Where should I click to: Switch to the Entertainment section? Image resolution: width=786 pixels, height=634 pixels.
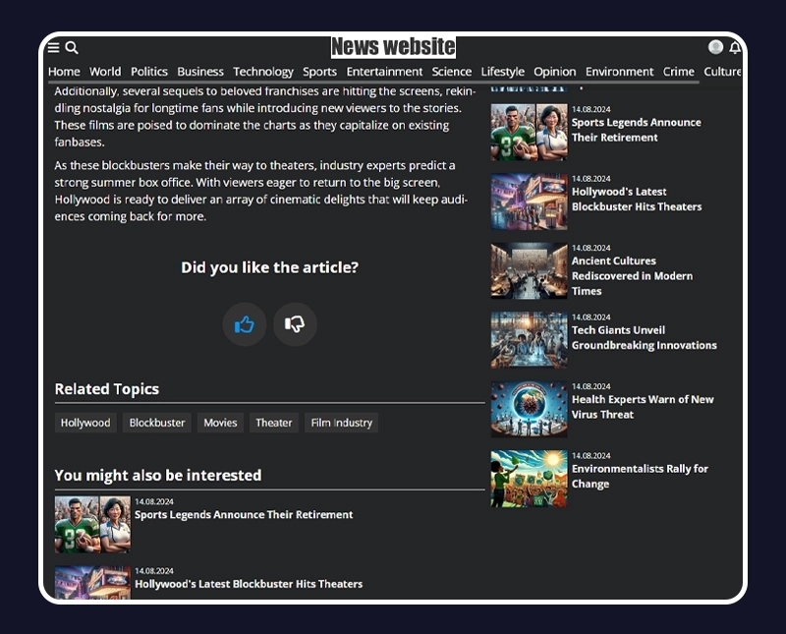pyautogui.click(x=384, y=72)
